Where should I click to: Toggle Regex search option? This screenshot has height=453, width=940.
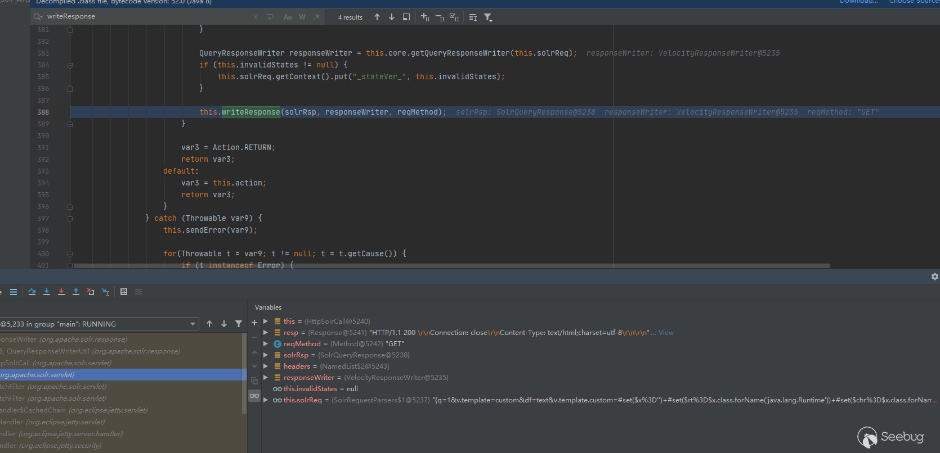(317, 17)
